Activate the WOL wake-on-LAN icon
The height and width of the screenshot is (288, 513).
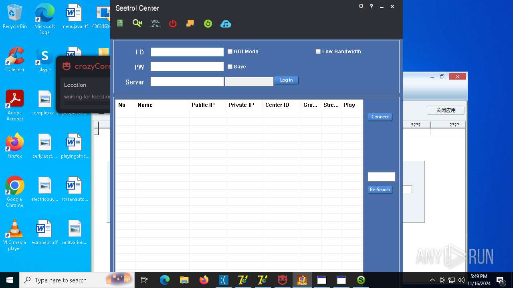(155, 24)
